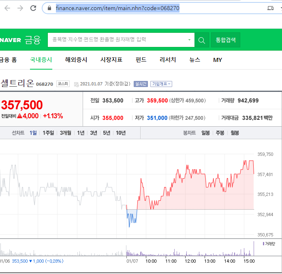Click the 거래량 volume legend marker

click(x=263, y=244)
